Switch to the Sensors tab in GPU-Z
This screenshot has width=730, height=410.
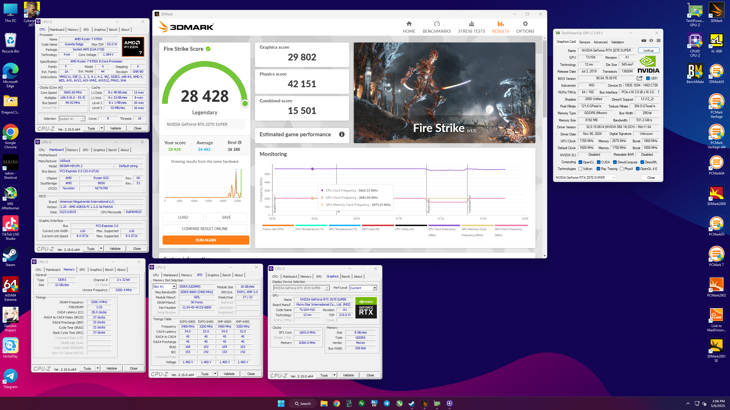pyautogui.click(x=585, y=42)
